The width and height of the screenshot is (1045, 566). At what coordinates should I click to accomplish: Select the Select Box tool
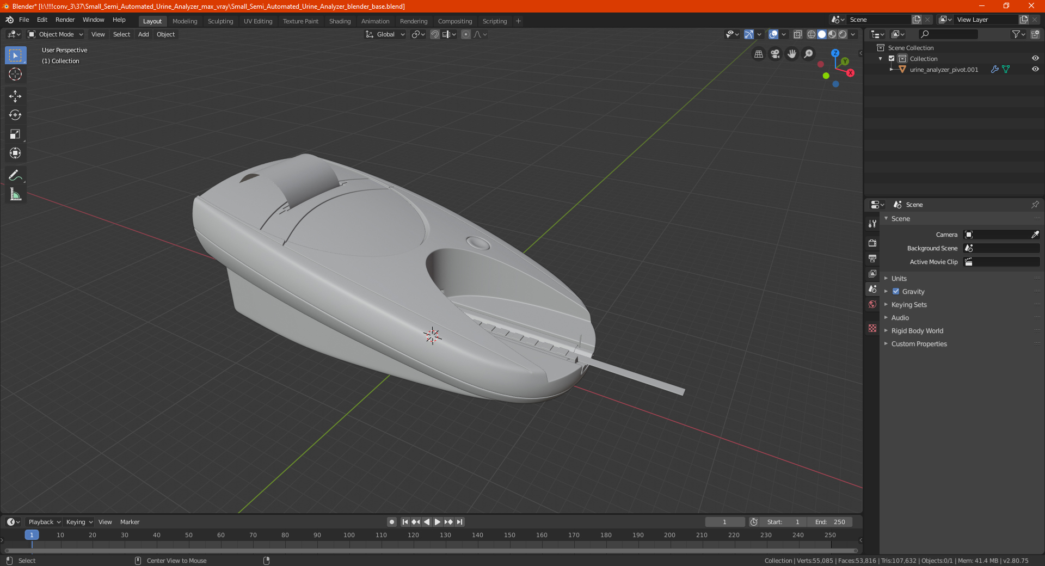pyautogui.click(x=15, y=56)
